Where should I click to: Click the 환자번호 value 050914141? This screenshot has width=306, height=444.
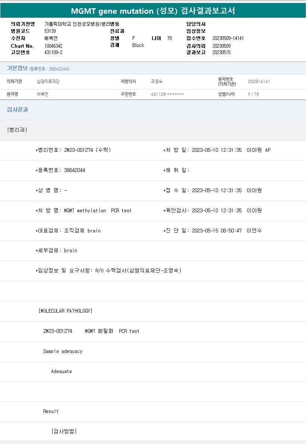point(259,82)
